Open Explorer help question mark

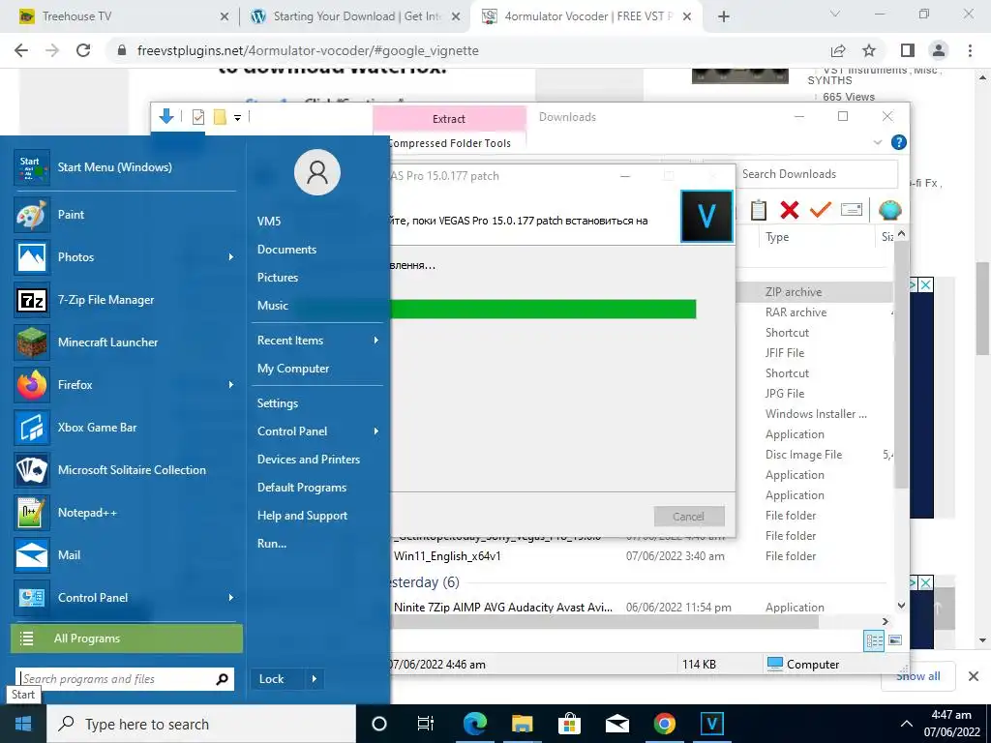(898, 142)
